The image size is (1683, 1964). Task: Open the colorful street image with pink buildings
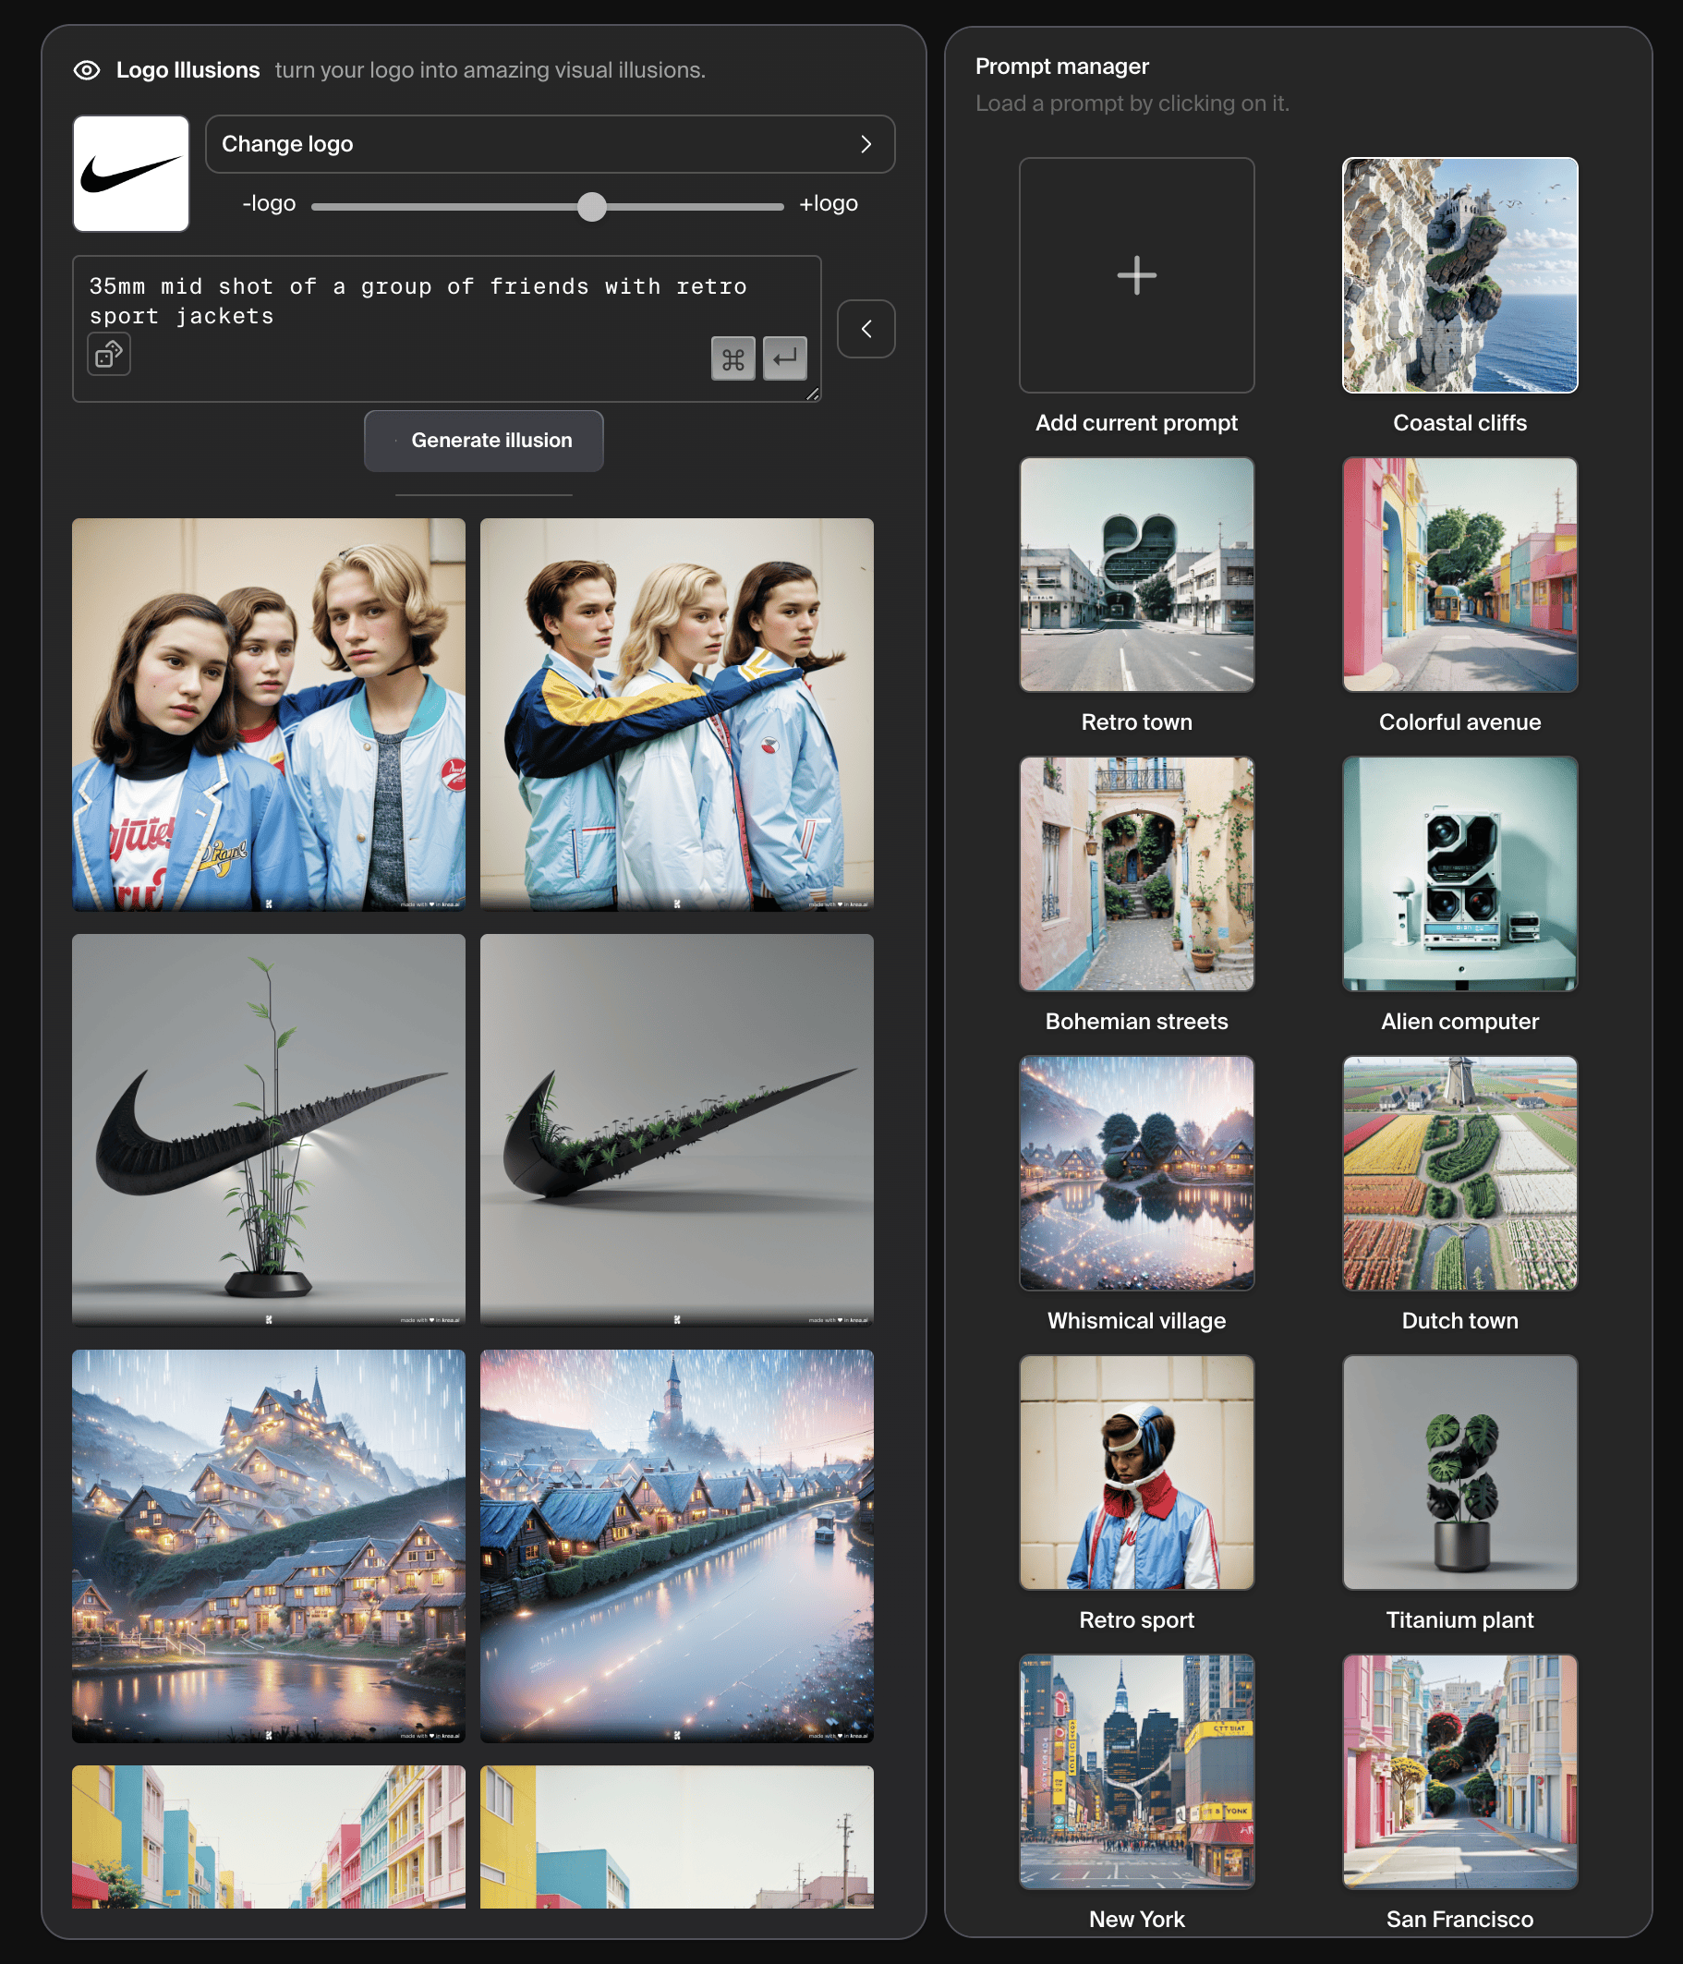[269, 1836]
